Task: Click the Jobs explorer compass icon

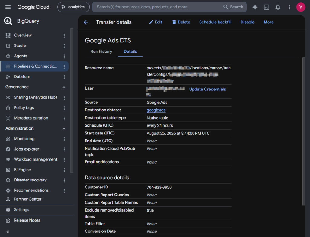Action: coord(8,149)
